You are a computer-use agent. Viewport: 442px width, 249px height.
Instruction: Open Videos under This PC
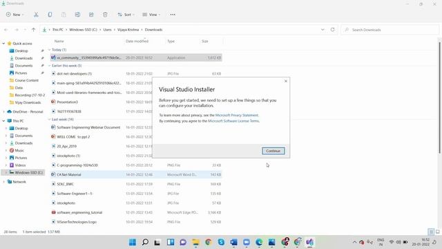point(20,165)
